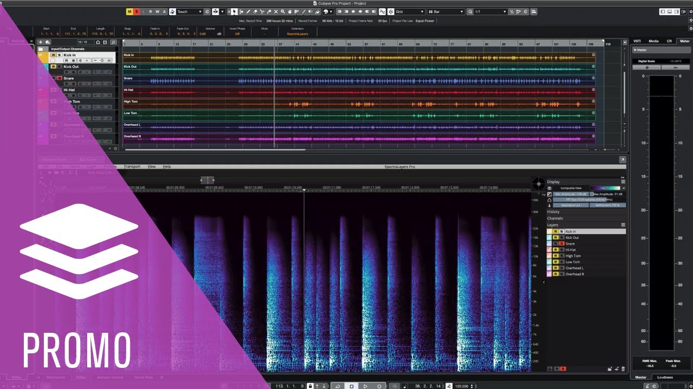Open the color palette tool
This screenshot has height=389, width=693.
coord(328,11)
